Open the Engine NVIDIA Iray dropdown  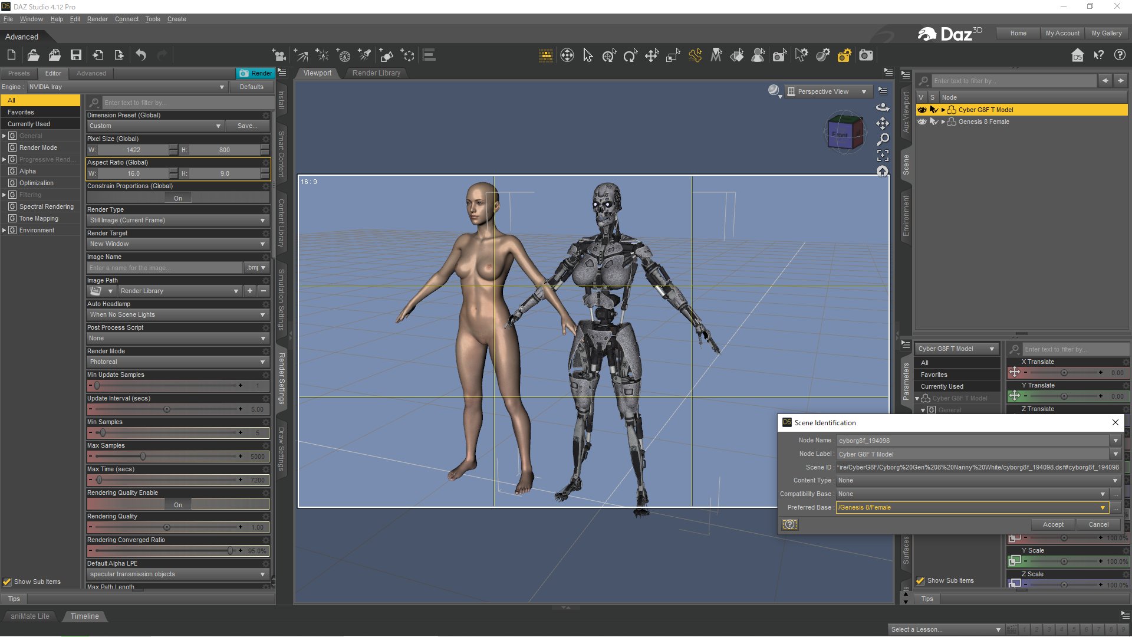click(x=127, y=87)
